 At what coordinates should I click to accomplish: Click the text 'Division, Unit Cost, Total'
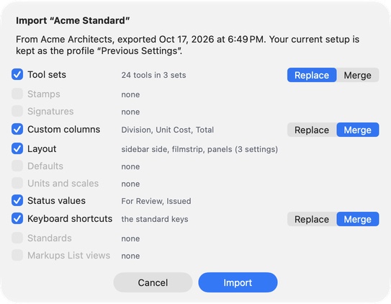tap(168, 130)
